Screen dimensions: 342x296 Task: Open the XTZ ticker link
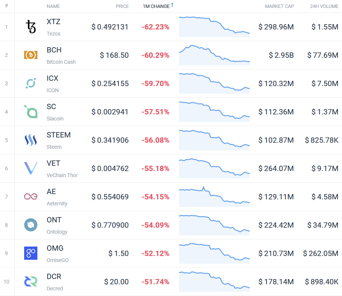[54, 22]
